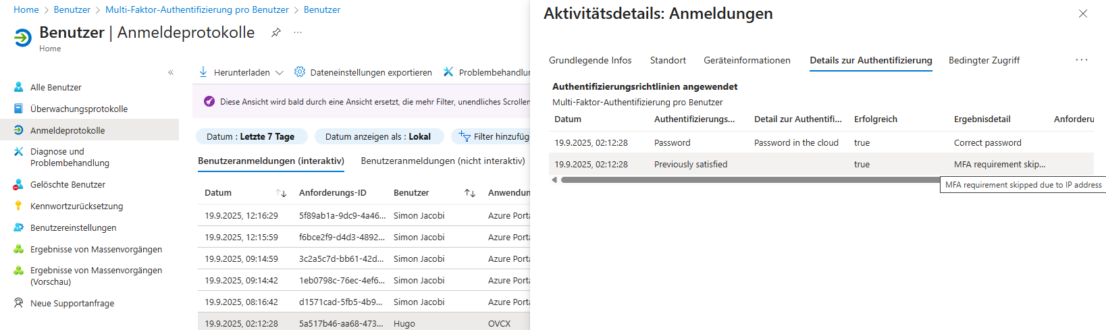Navigate to Multi-Faktor-Authentifizierung pro Benutzer breadcrumb
The height and width of the screenshot is (330, 1106).
click(x=197, y=9)
